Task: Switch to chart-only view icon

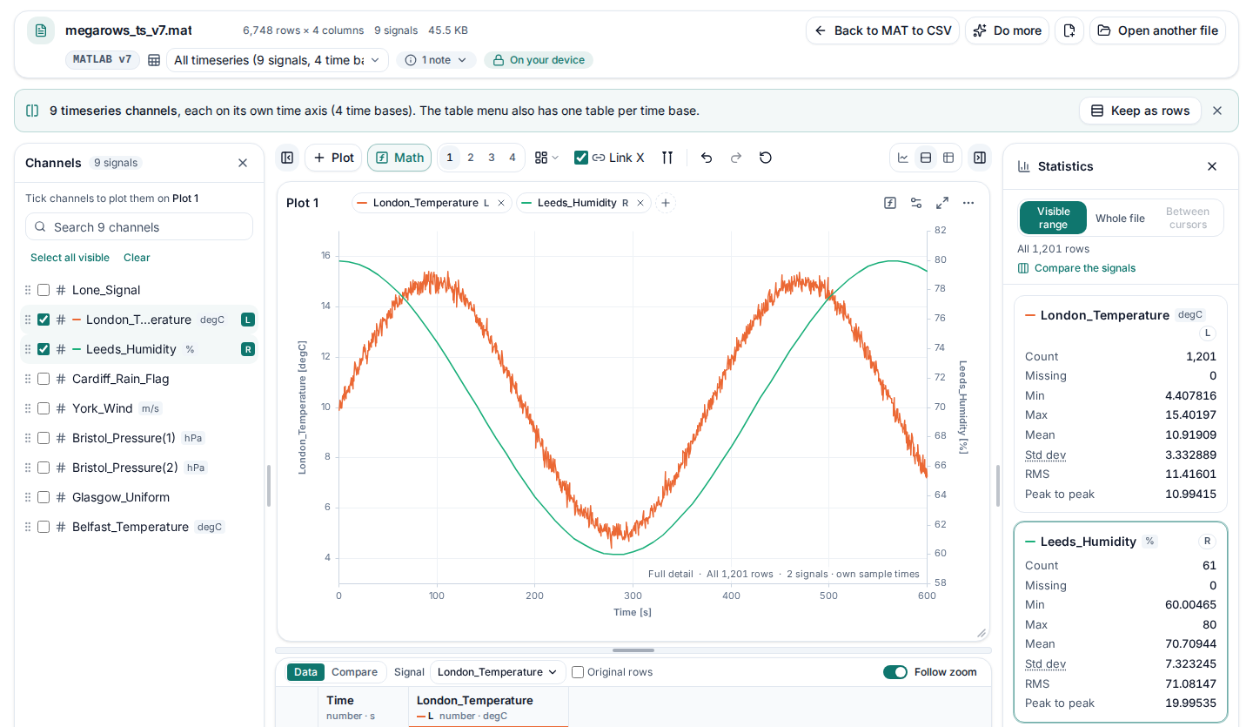Action: click(903, 158)
